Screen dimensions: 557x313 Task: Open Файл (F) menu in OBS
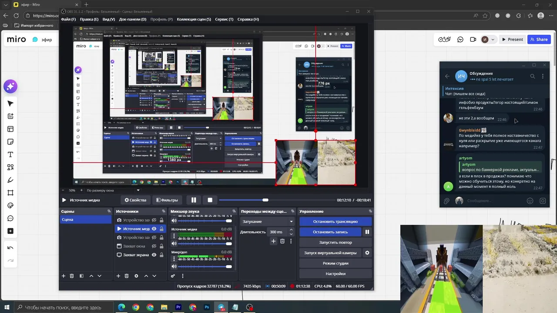coord(68,19)
